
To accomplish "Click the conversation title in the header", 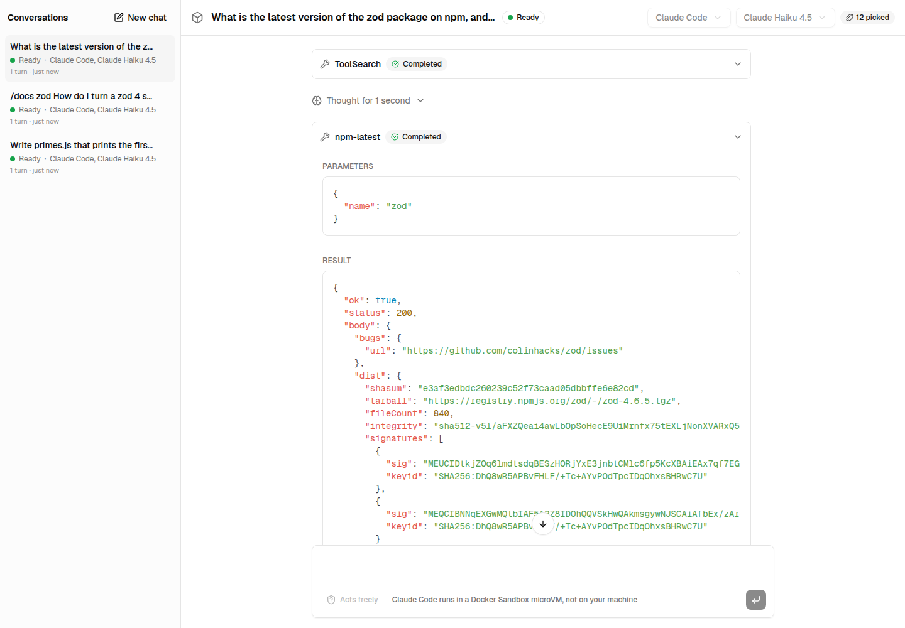I will click(x=353, y=18).
